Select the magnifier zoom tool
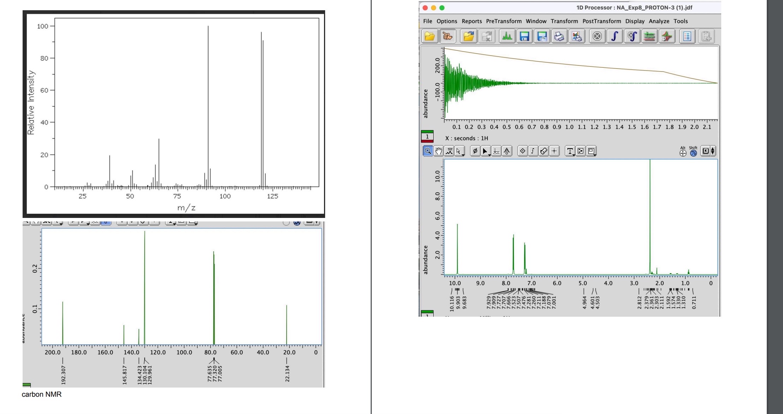The image size is (783, 414). (428, 151)
